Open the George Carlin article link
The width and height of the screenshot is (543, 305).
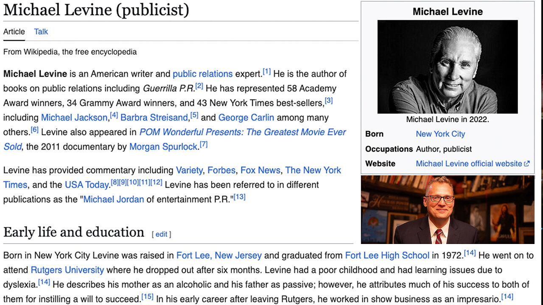pyautogui.click(x=246, y=117)
